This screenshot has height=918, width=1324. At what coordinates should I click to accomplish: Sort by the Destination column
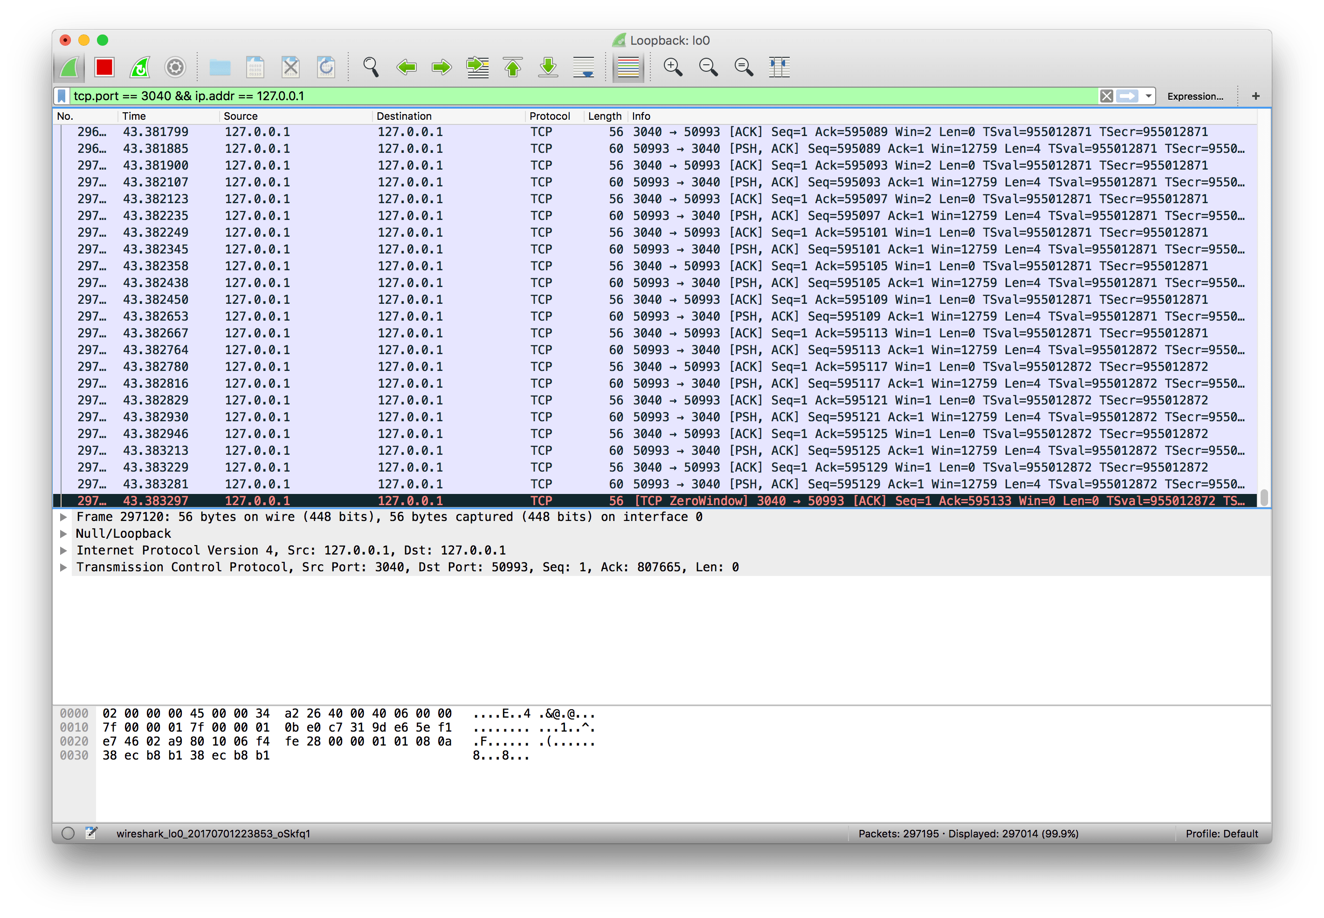point(449,116)
